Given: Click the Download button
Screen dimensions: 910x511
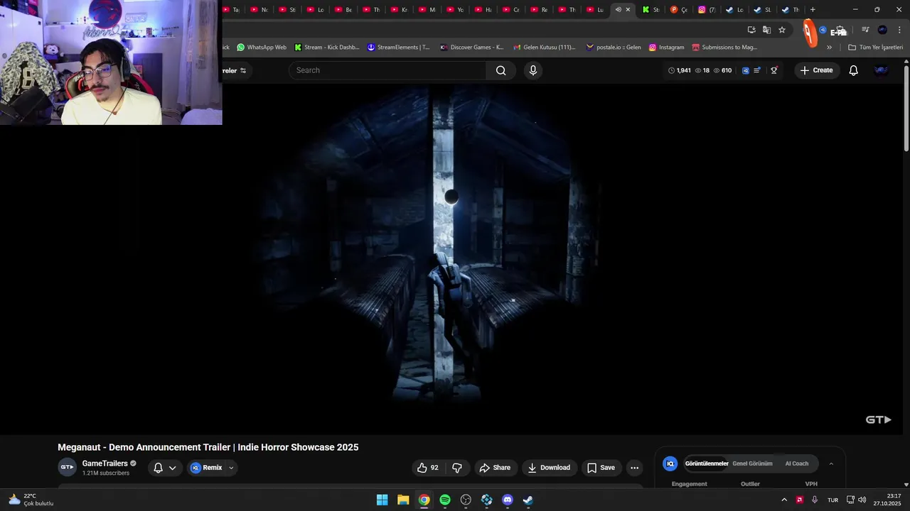Looking at the screenshot, I should 549,468.
